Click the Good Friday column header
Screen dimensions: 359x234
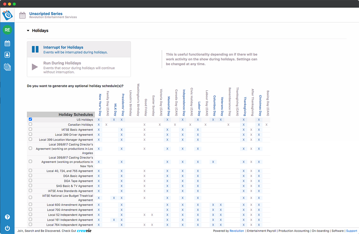(146, 108)
